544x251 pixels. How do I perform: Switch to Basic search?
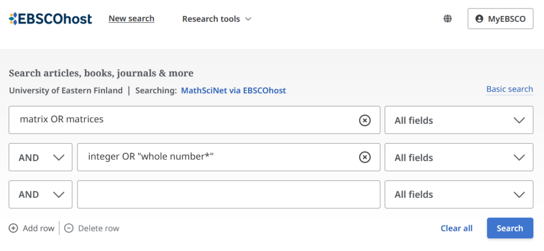point(509,89)
